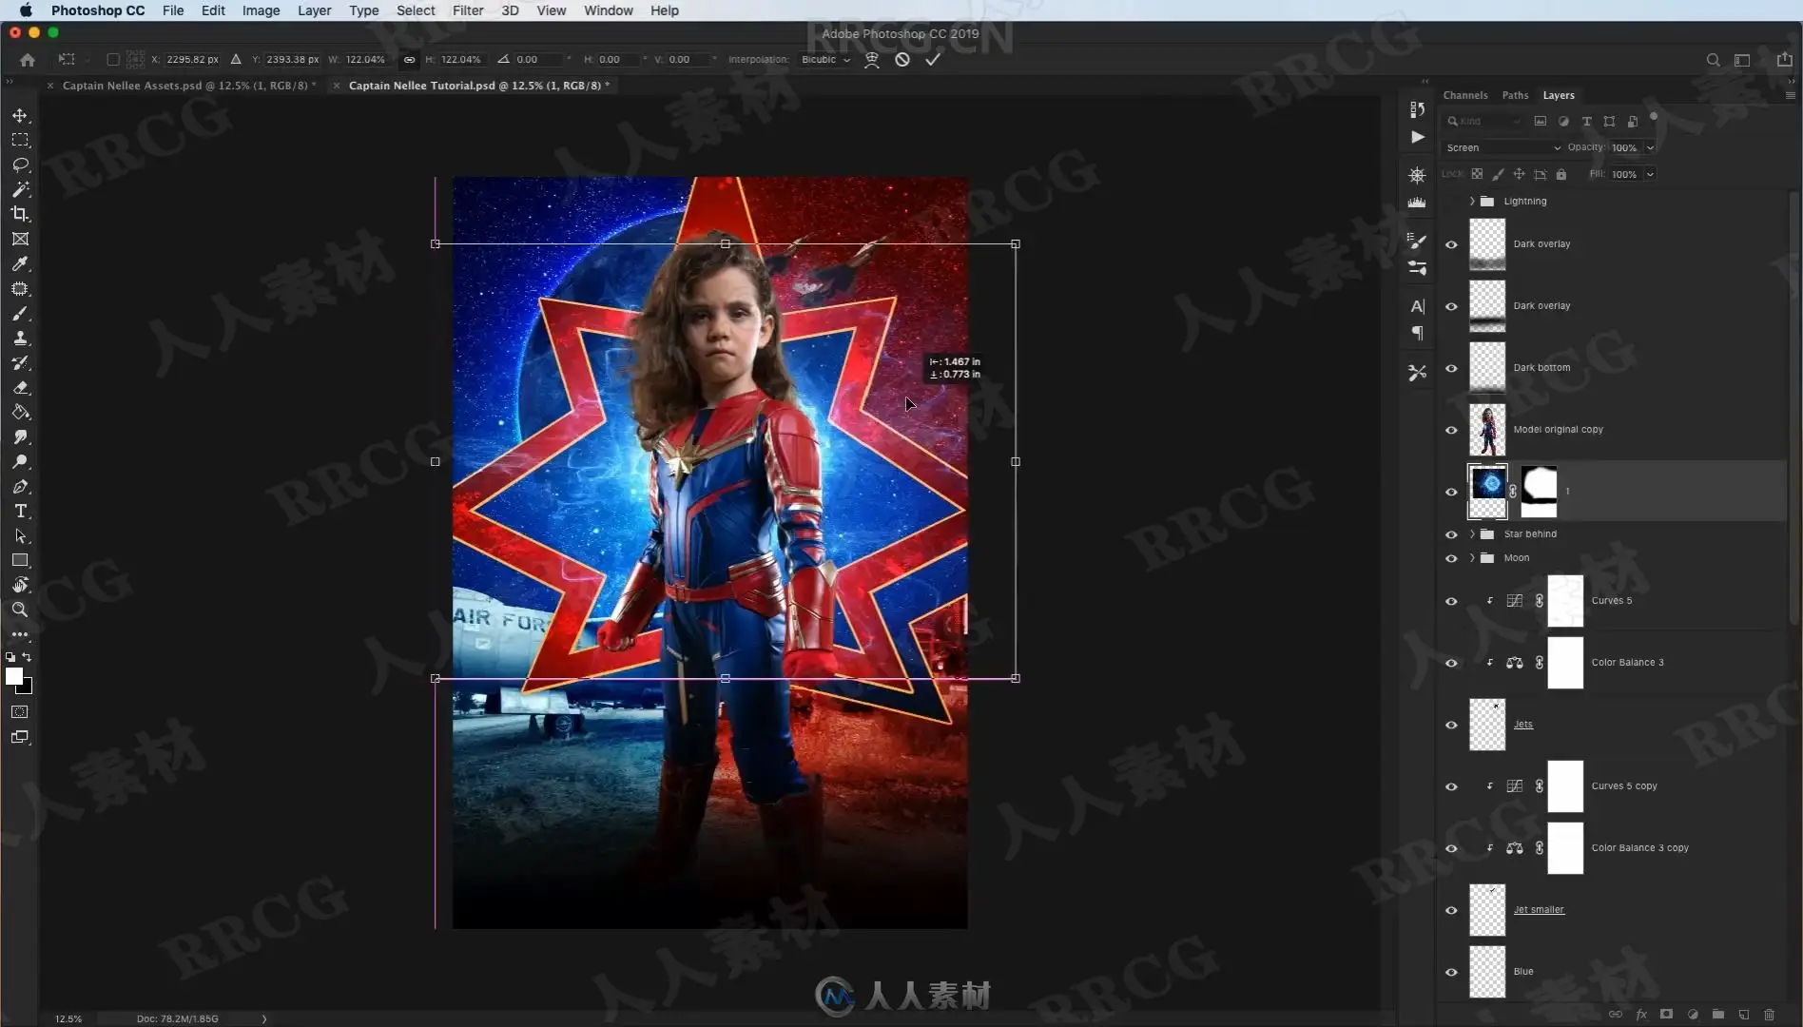This screenshot has height=1027, width=1803.
Task: Hide the Curves 5 adjustment layer
Action: pos(1451,601)
